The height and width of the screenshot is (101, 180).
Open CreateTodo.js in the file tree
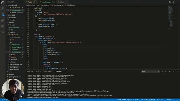16,47
